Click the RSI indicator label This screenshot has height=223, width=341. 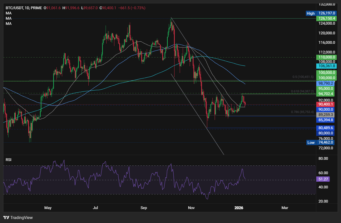click(8, 159)
